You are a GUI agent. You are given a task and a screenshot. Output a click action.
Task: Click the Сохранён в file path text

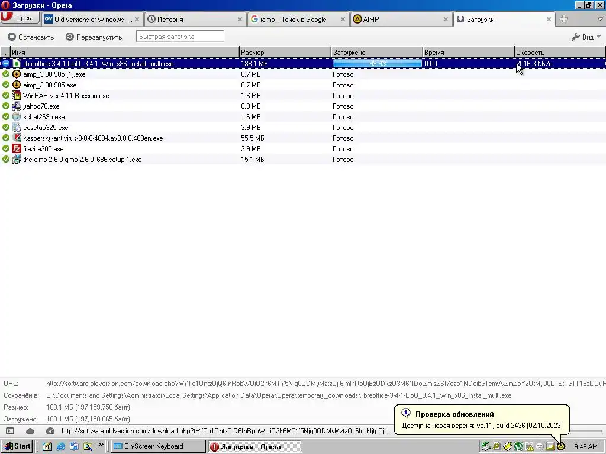pyautogui.click(x=279, y=395)
